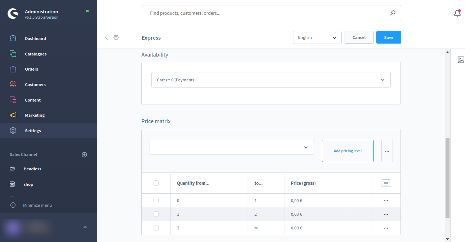The width and height of the screenshot is (465, 242).
Task: Click the Save button
Action: click(389, 37)
